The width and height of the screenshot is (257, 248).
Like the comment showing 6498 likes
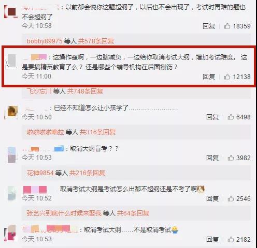pyautogui.click(x=231, y=117)
